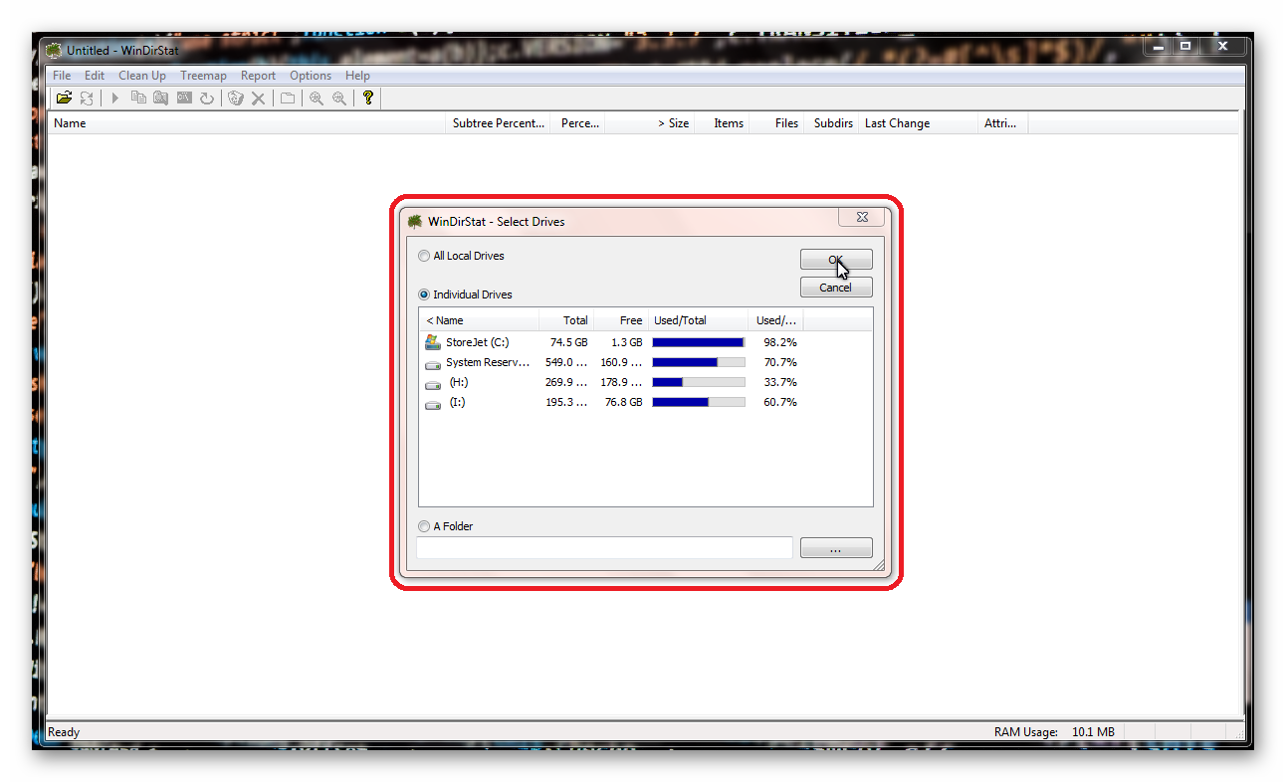
Task: Click the Help question mark toolbar icon
Action: click(x=367, y=98)
